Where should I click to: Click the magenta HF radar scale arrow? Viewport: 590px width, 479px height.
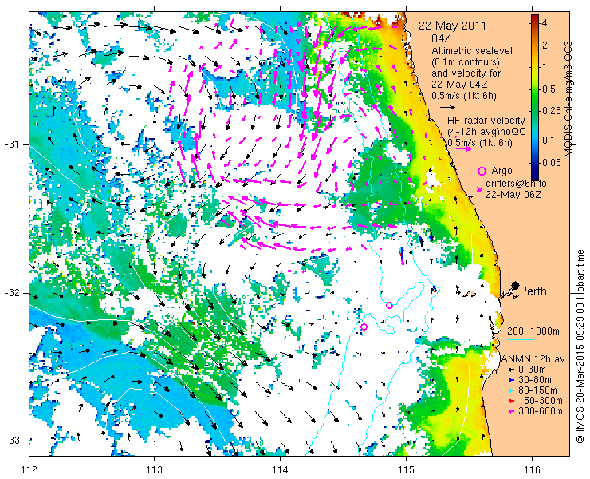[463, 148]
